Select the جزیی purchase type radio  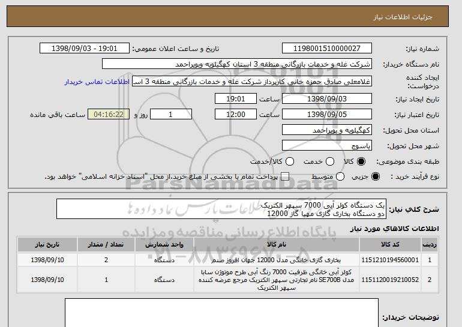pyautogui.click(x=376, y=176)
